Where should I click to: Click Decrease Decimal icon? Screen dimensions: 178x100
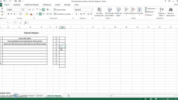91,14
